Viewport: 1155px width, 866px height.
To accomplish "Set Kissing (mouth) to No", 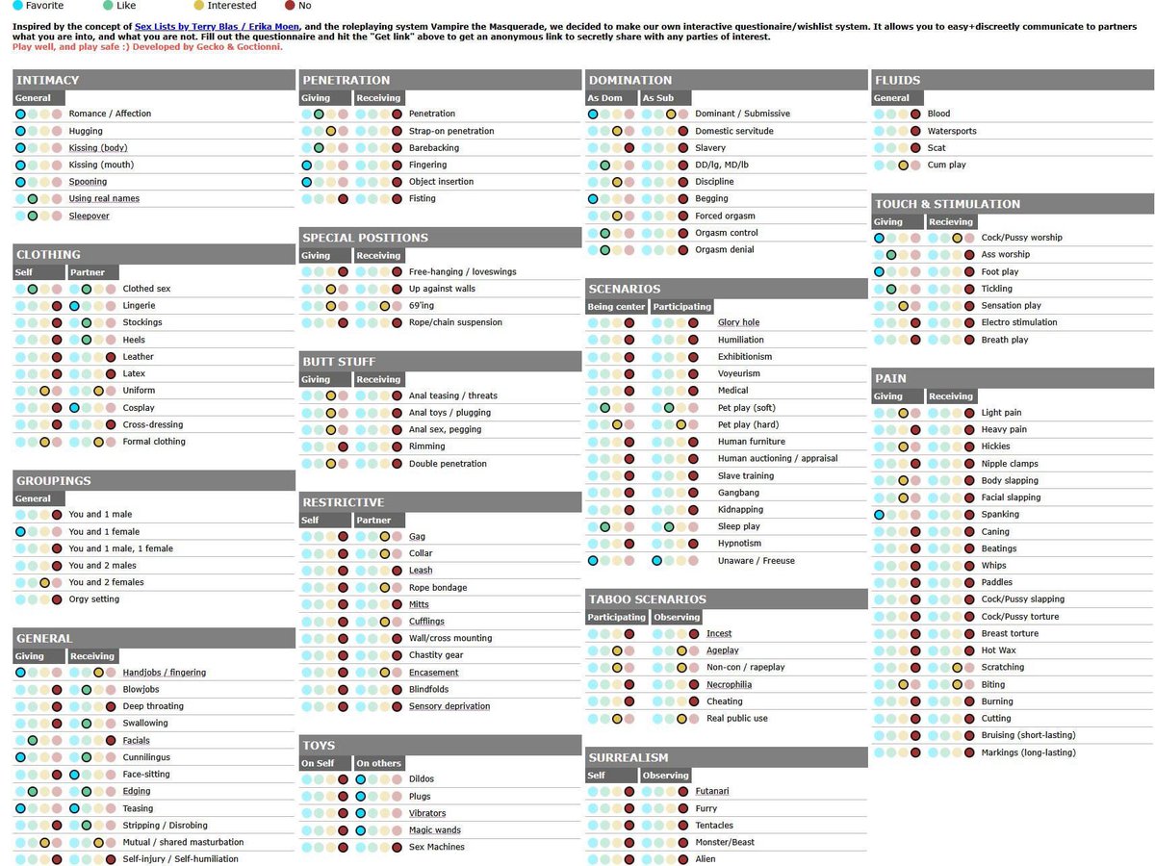I will click(57, 165).
